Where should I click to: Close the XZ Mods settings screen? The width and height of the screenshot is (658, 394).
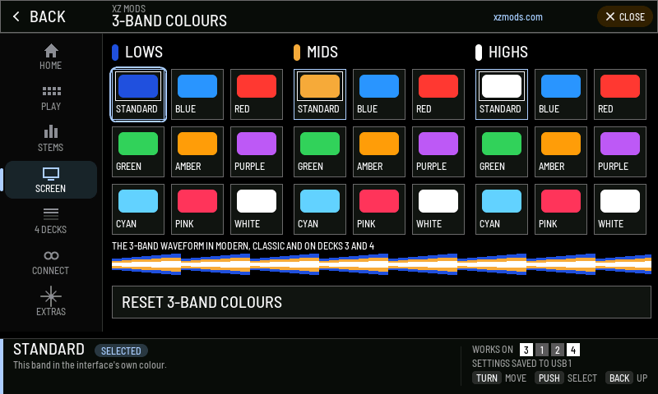[625, 16]
